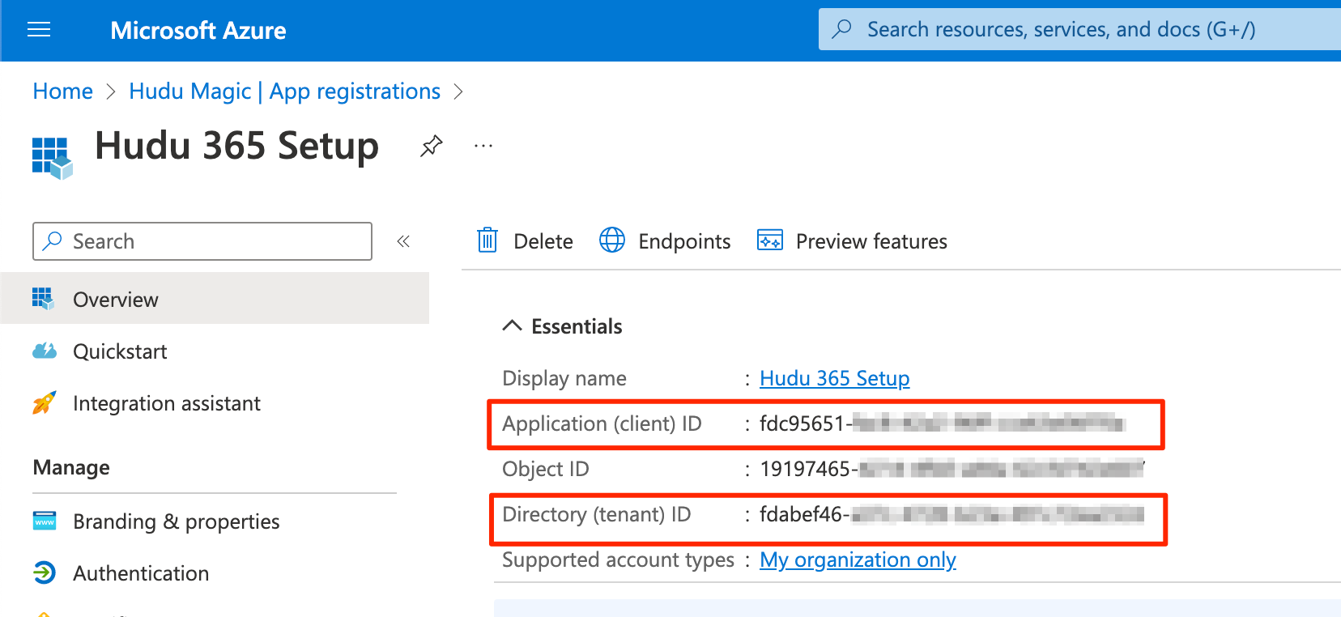Click the Quickstart cloud icon
Screen dimensions: 1341x617
click(x=45, y=351)
